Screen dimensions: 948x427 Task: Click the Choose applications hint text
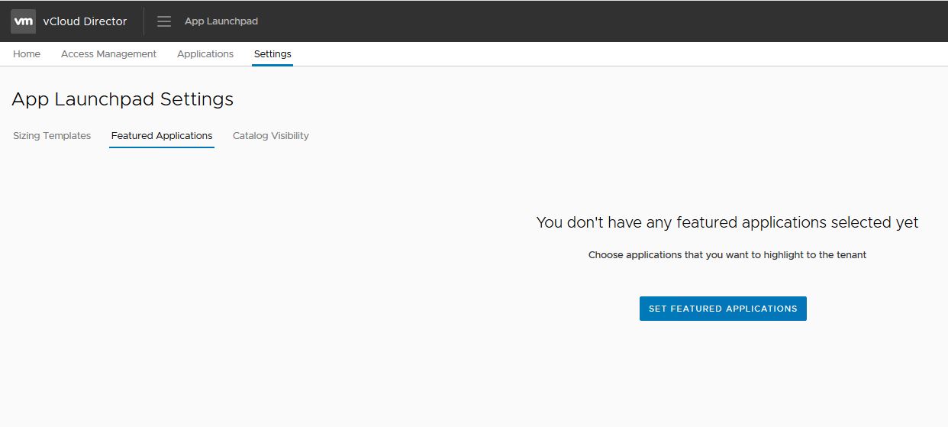point(727,255)
